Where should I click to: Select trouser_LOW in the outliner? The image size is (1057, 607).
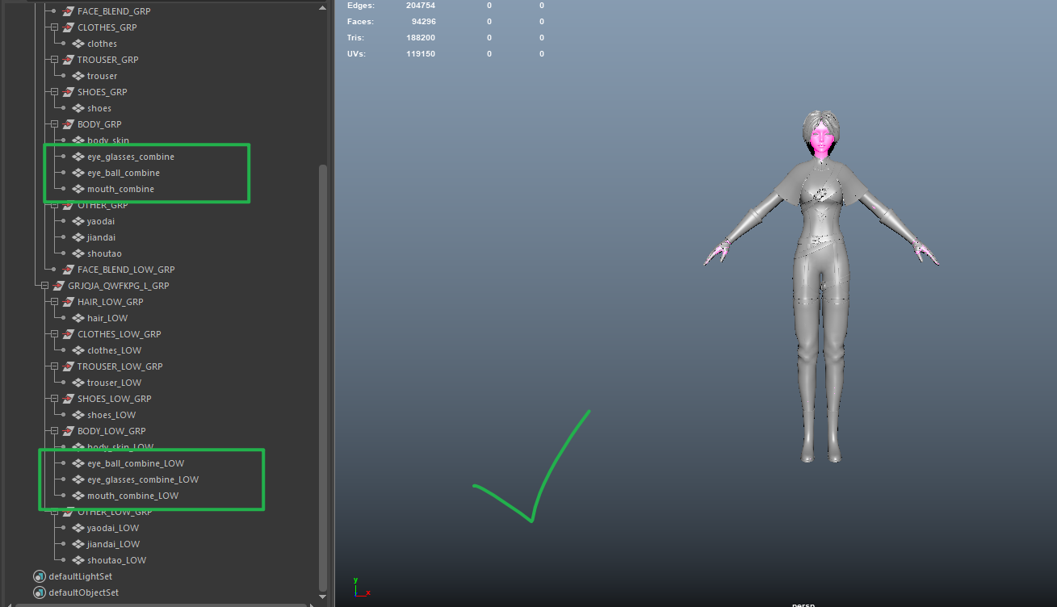point(114,383)
